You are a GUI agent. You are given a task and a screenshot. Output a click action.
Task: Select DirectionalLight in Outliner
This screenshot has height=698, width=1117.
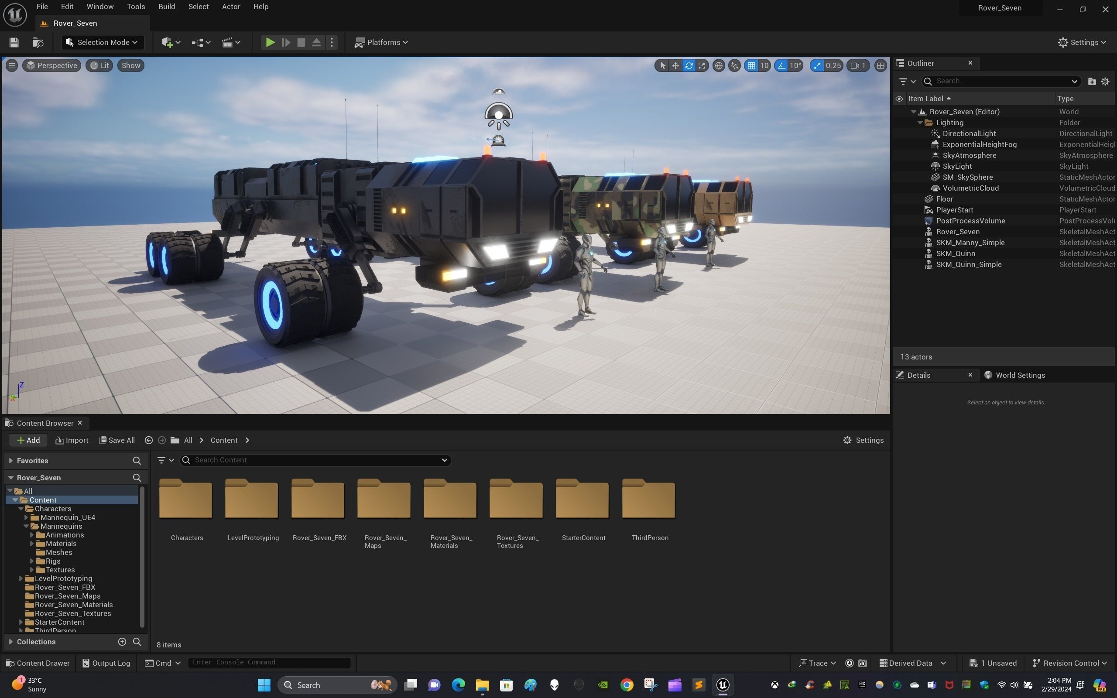coord(969,133)
